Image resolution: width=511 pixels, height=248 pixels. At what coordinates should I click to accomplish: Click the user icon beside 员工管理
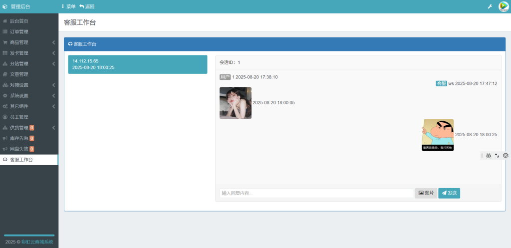point(5,117)
